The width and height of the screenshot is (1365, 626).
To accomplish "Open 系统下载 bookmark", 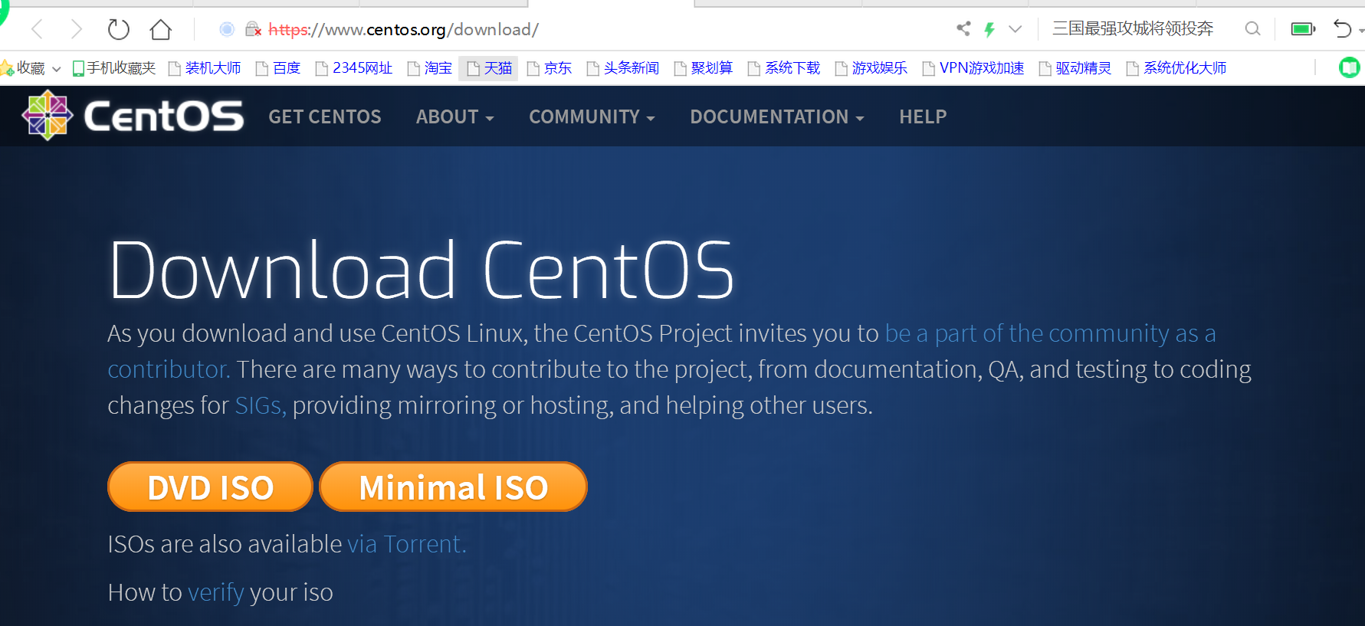I will point(784,68).
